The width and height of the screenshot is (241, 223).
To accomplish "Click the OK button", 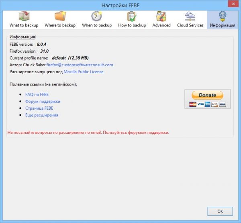I will (x=220, y=211).
